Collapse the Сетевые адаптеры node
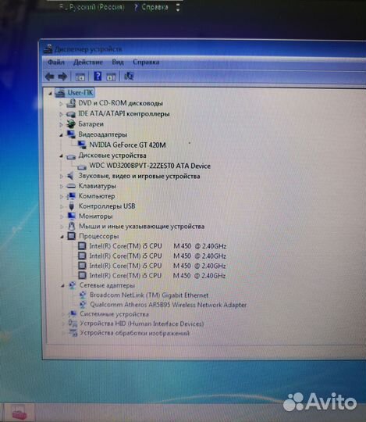This screenshot has width=366, height=422. 62,285
